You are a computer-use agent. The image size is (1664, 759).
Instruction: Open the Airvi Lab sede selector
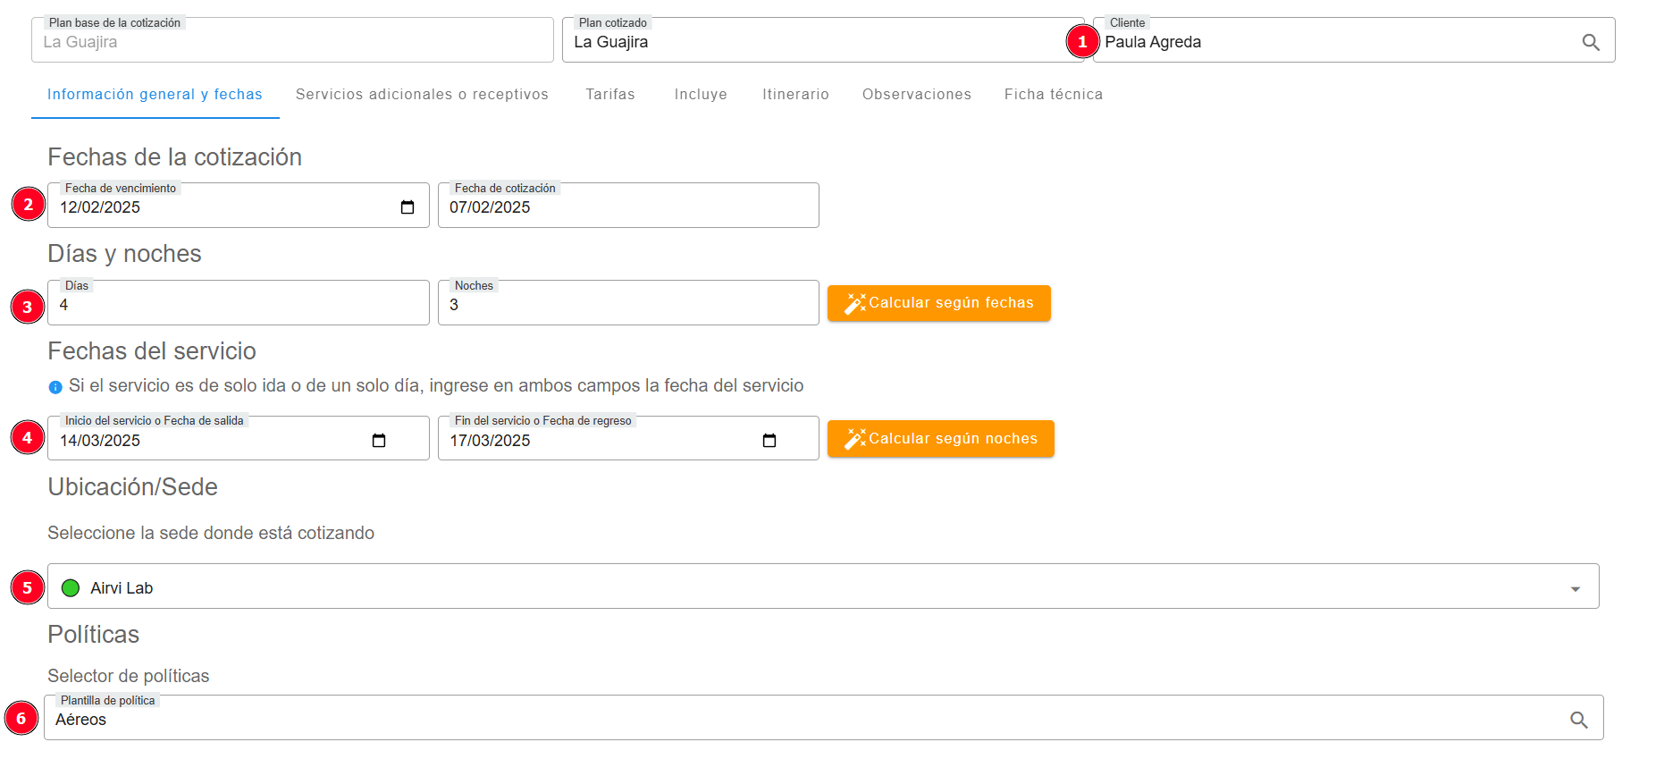pos(804,587)
